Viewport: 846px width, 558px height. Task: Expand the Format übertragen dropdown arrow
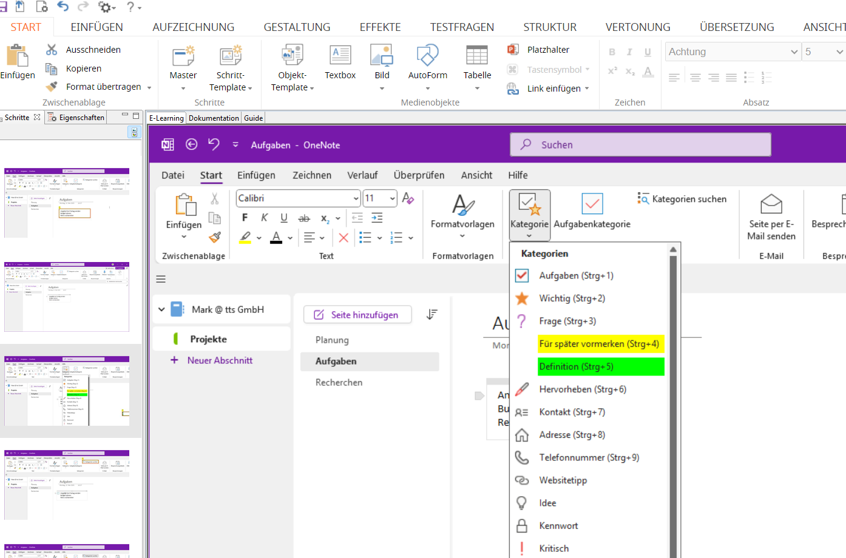click(x=149, y=87)
